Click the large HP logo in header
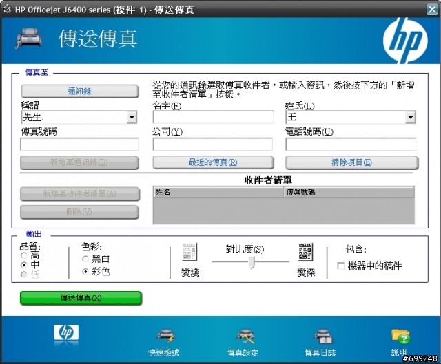This screenshot has height=364, width=441. [x=405, y=40]
